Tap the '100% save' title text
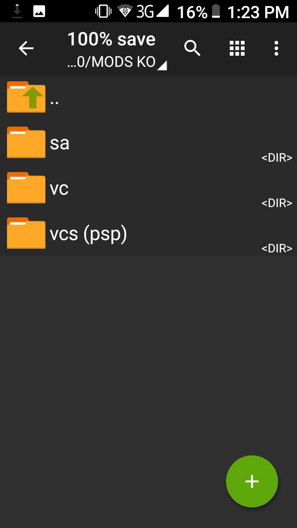Image resolution: width=297 pixels, height=528 pixels. pyautogui.click(x=111, y=40)
